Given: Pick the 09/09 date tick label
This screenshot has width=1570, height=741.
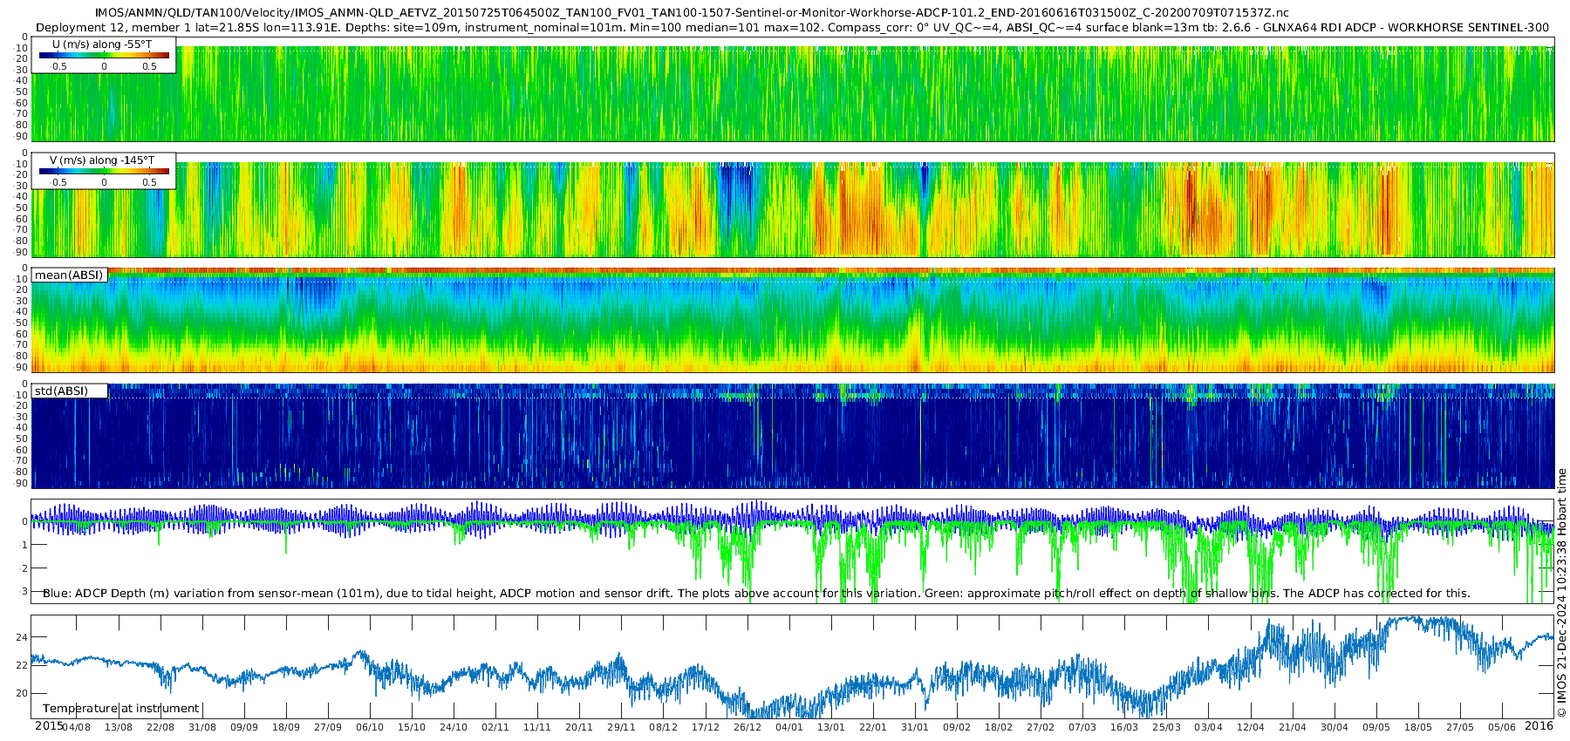Looking at the screenshot, I should tap(244, 727).
